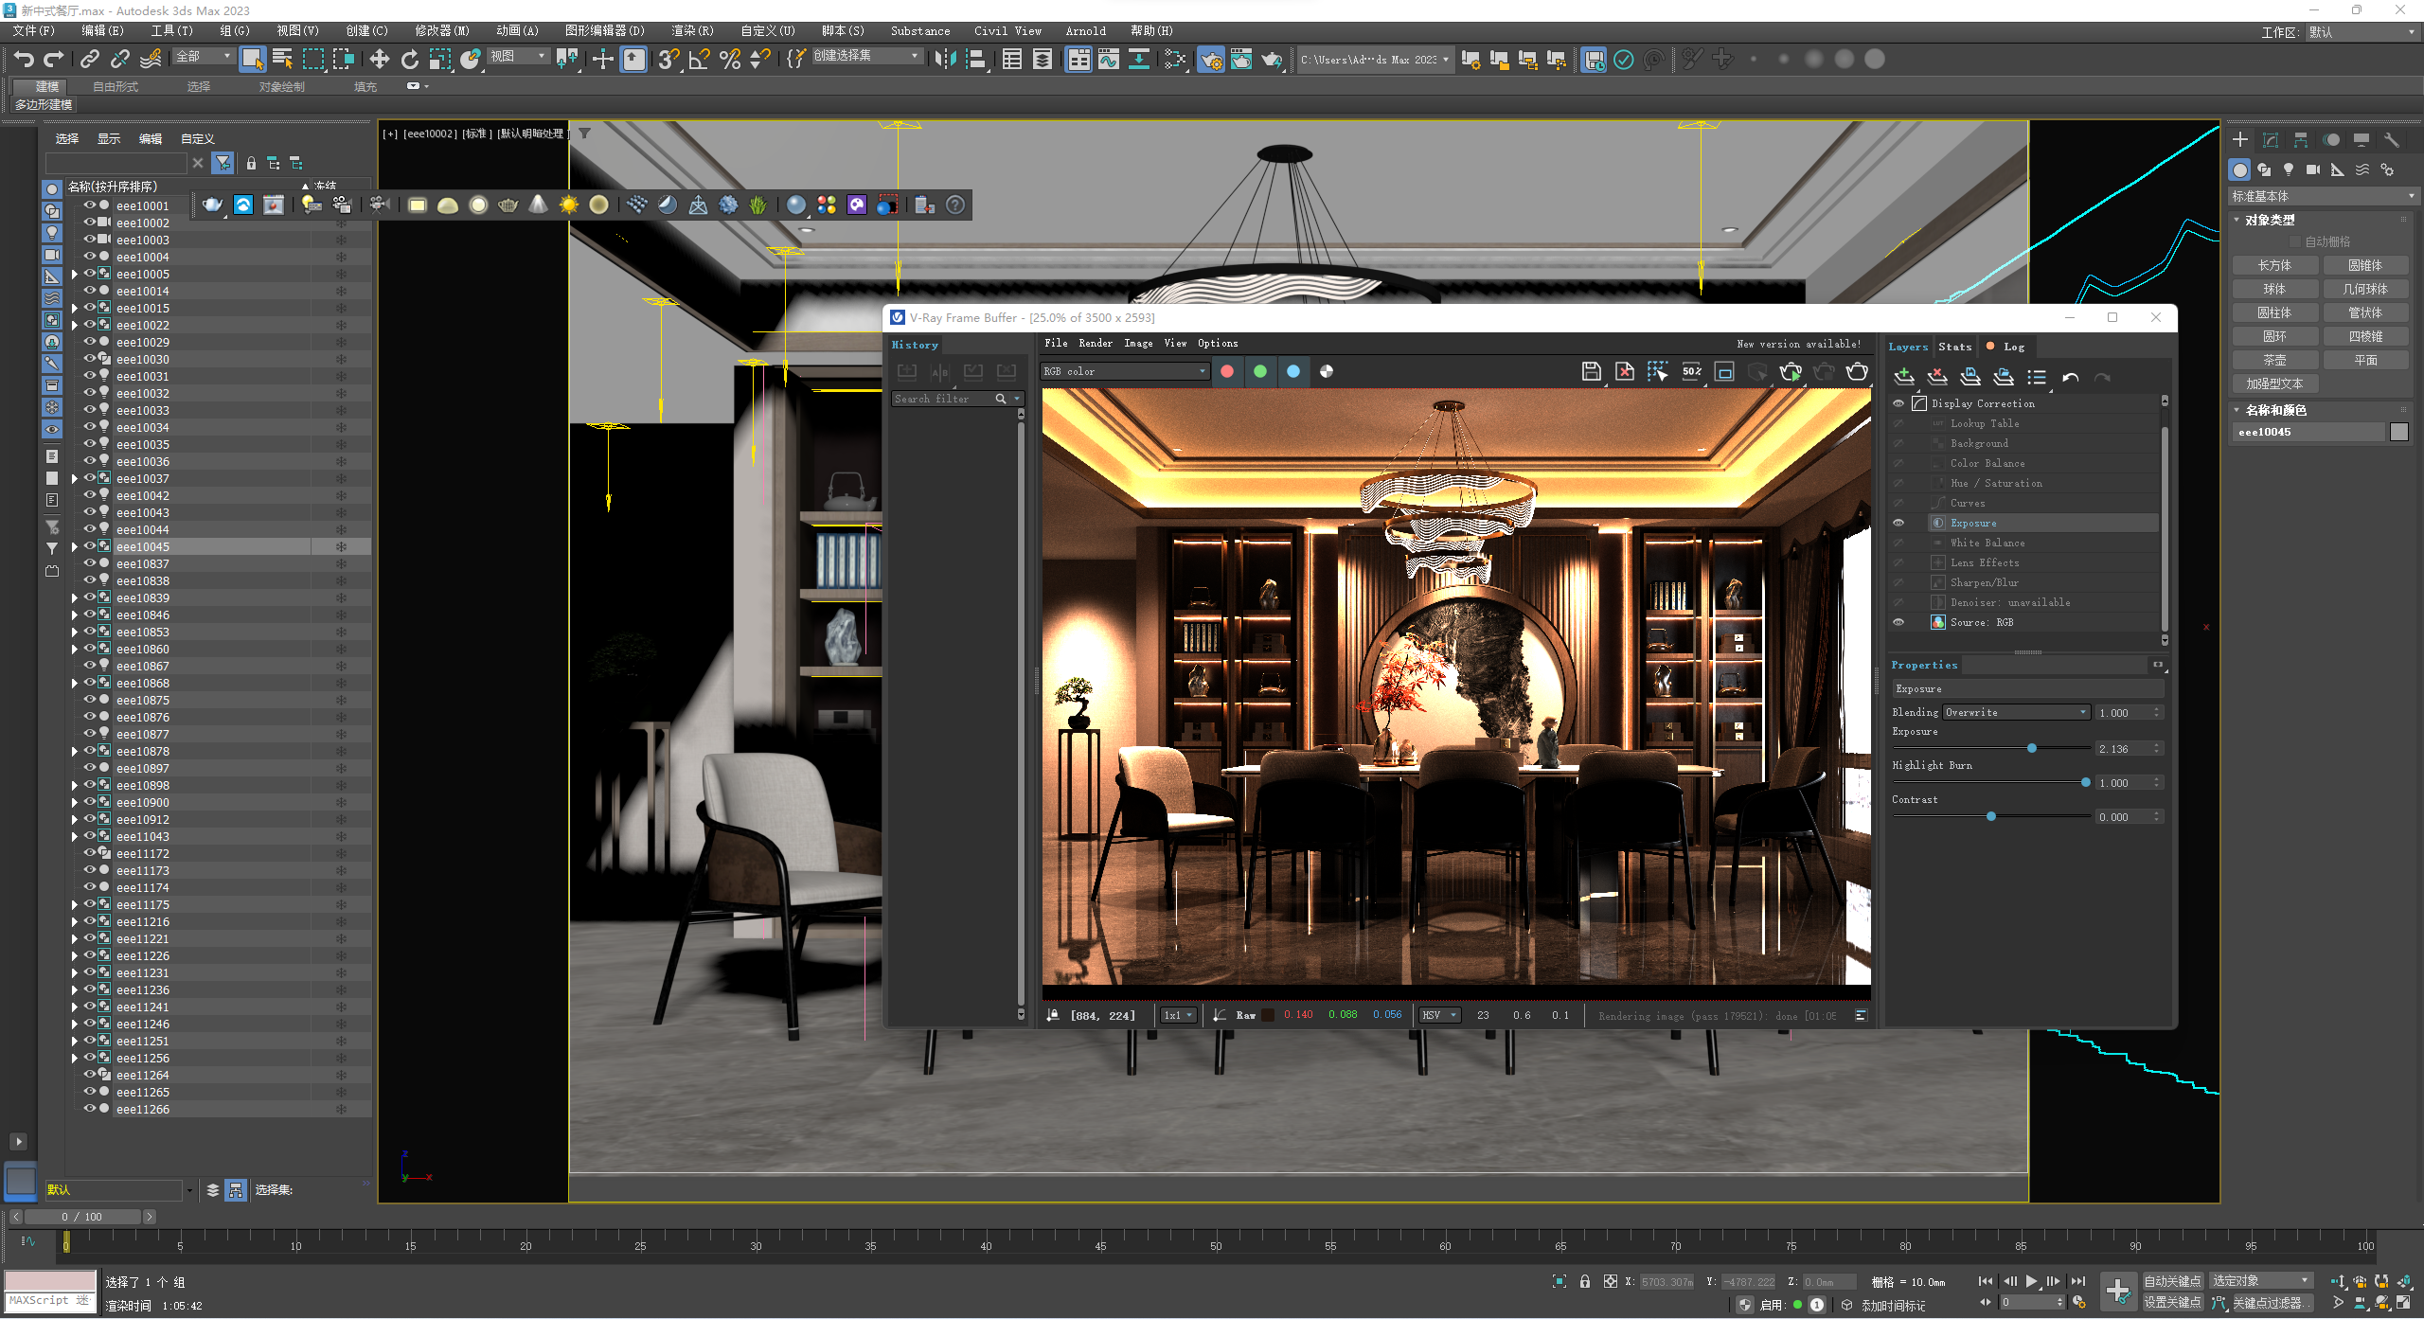Click the 茶壶 primitive button
2424x1319 pixels.
(2274, 360)
